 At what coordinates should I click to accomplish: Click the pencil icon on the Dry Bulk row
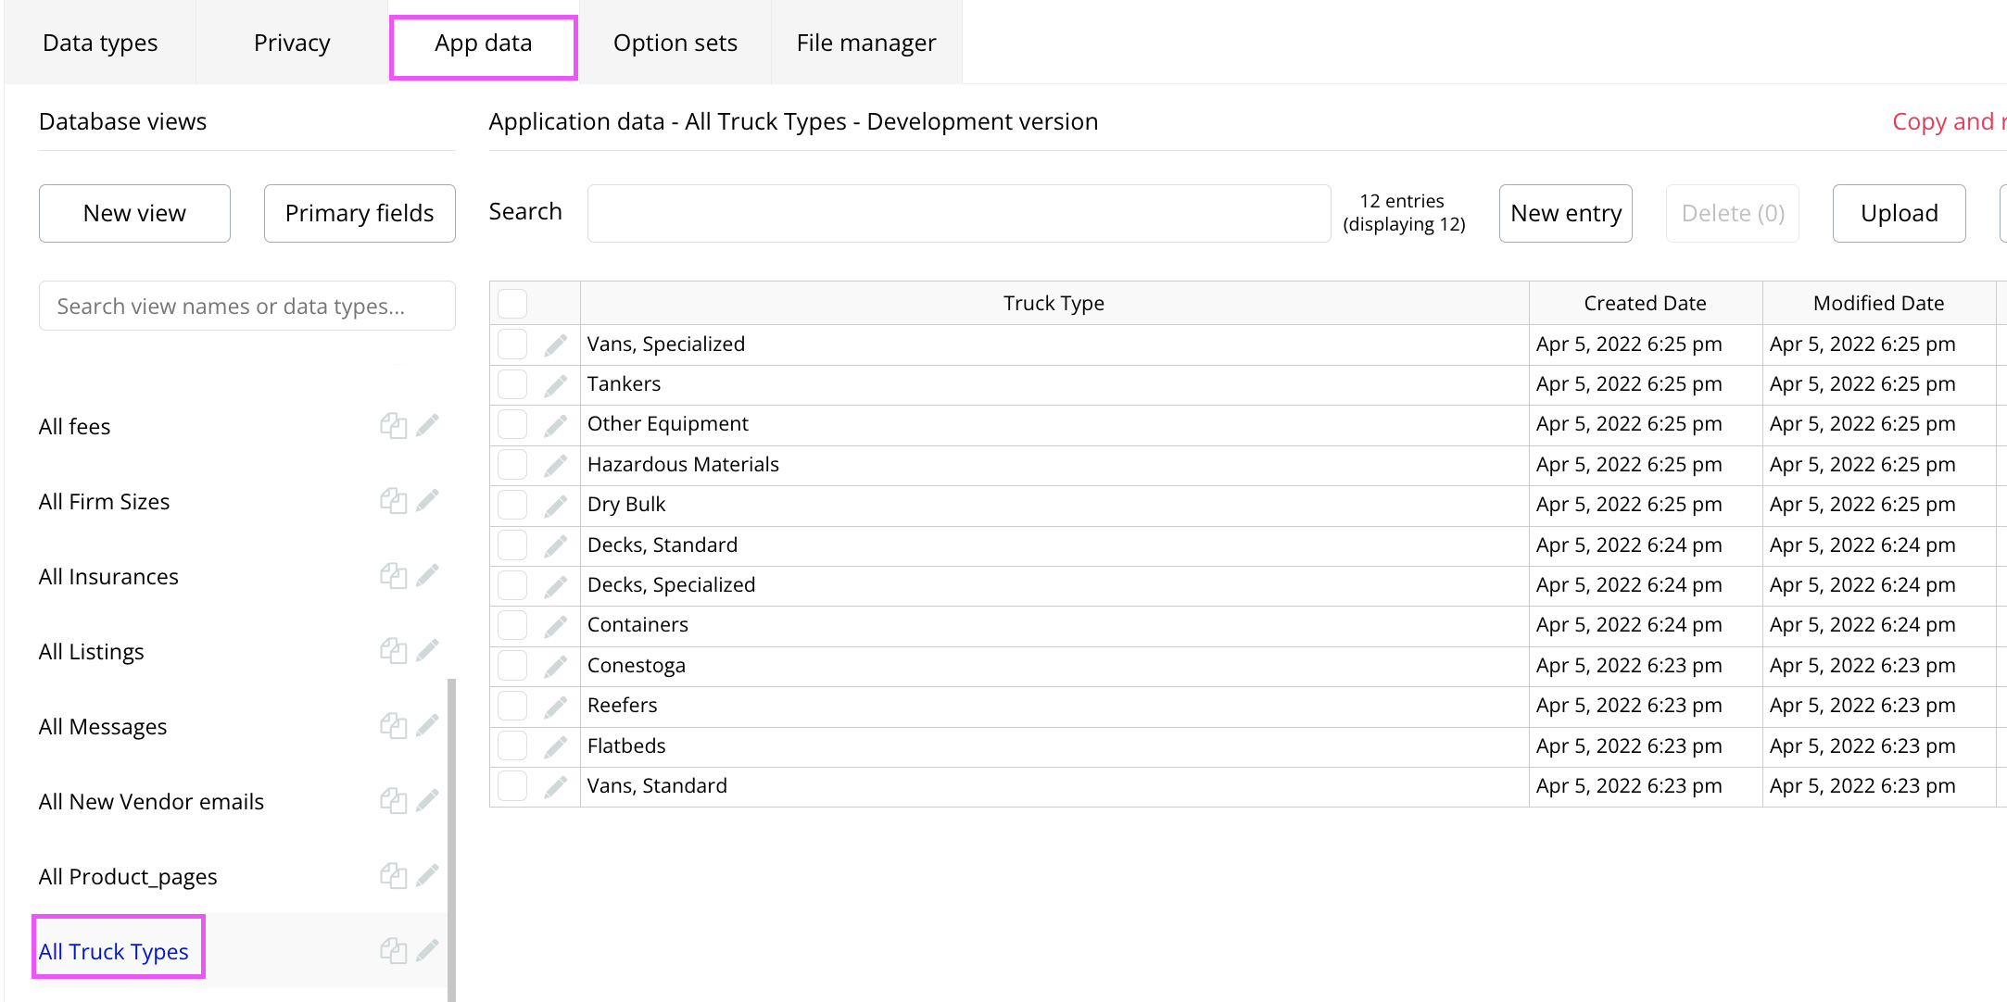tap(555, 506)
